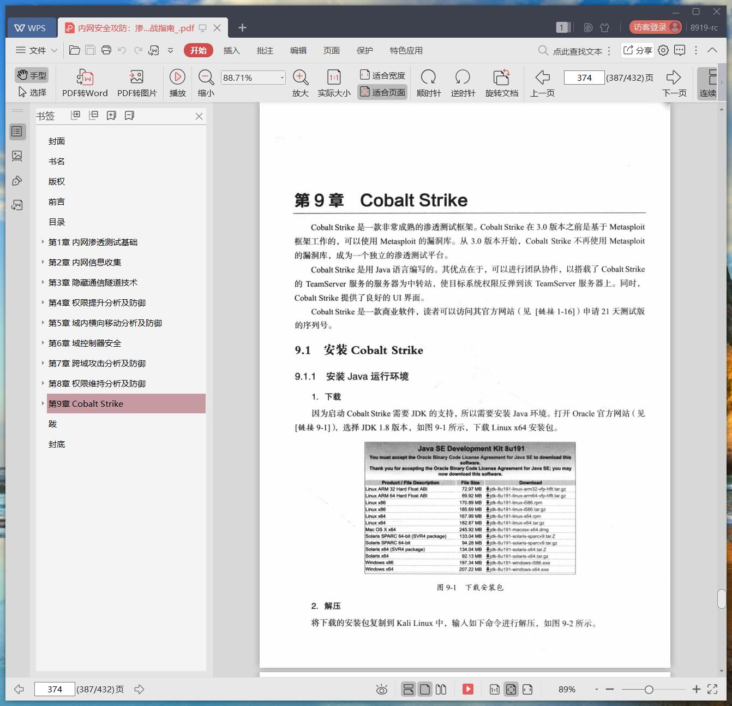This screenshot has height=706, width=732.
Task: Open the 编辑 tab
Action: (x=298, y=50)
